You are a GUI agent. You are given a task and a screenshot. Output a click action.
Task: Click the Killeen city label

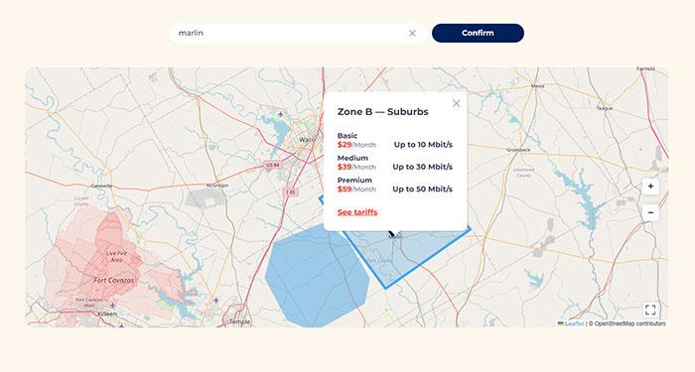click(x=107, y=314)
